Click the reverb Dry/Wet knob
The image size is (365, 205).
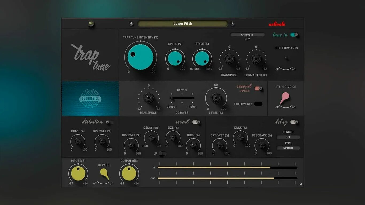pos(131,145)
